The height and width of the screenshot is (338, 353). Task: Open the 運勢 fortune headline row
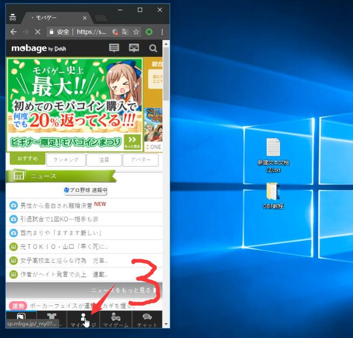[84, 306]
